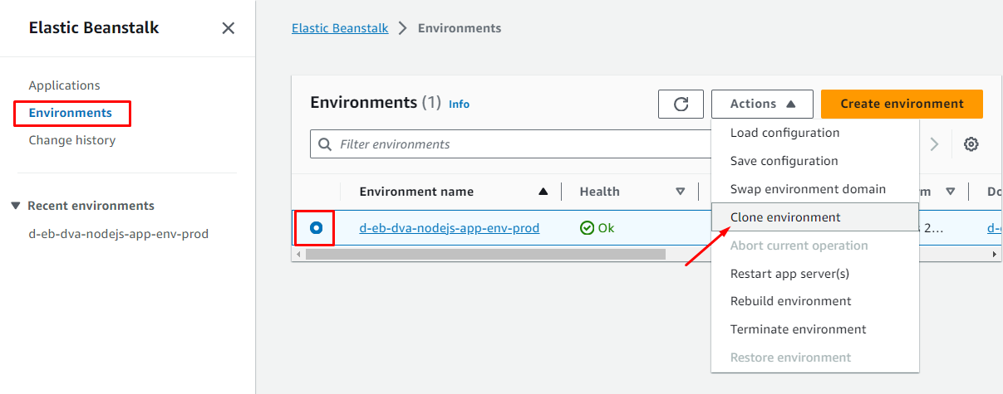
Task: Click the horizontal scrollbar right arrow
Action: (996, 255)
